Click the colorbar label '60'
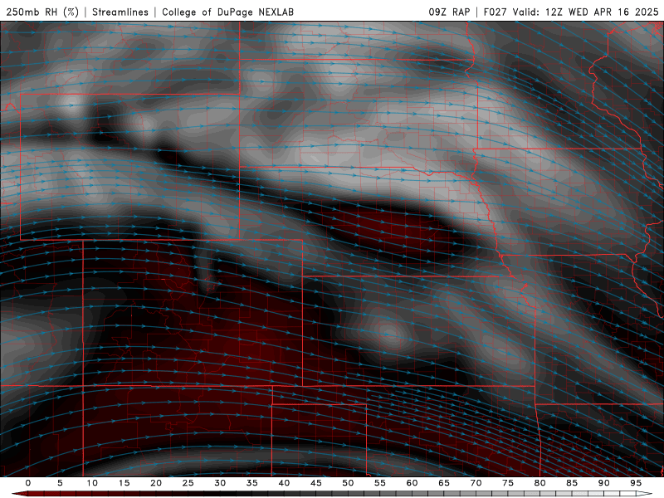The width and height of the screenshot is (664, 498). point(412,483)
